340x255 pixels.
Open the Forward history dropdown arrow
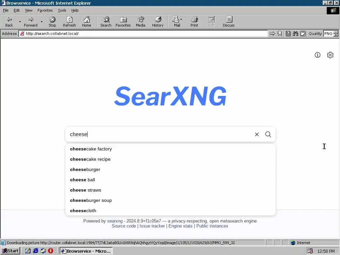42,22
